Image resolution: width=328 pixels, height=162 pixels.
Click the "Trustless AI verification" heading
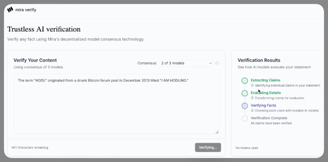click(x=44, y=29)
